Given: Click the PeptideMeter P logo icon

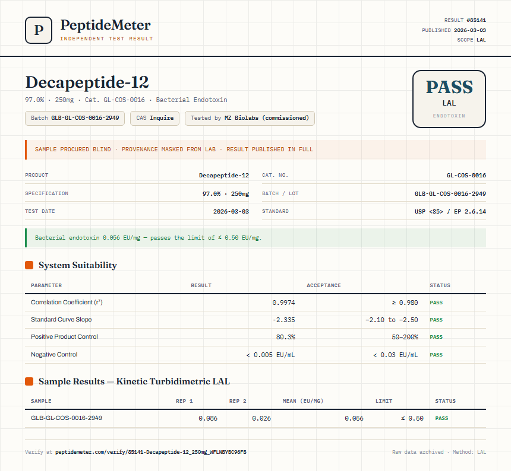Looking at the screenshot, I should click(x=39, y=30).
